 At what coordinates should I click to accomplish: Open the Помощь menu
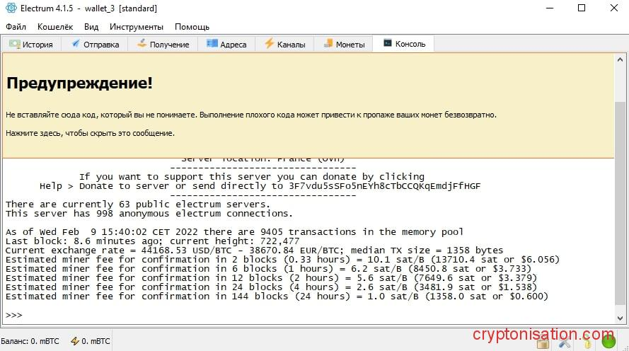click(x=192, y=27)
